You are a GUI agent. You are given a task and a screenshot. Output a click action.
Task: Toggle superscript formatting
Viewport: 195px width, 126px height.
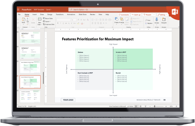coord(72,23)
